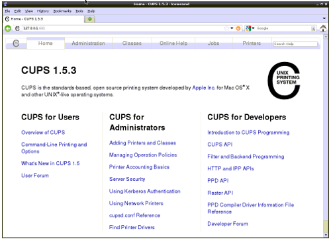Click the orange feed icon in address bar
The image size is (331, 239).
click(238, 28)
